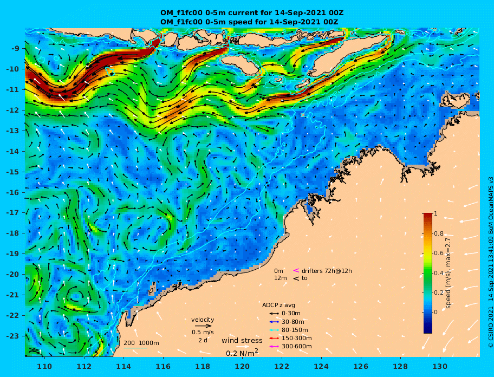Click the '200 1000m' isobath label

[x=141, y=343]
